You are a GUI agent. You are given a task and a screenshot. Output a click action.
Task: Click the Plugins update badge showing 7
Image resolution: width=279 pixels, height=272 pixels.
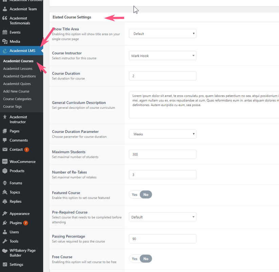(x=26, y=223)
